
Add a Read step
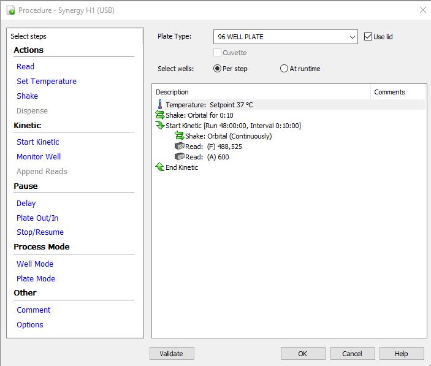point(25,66)
